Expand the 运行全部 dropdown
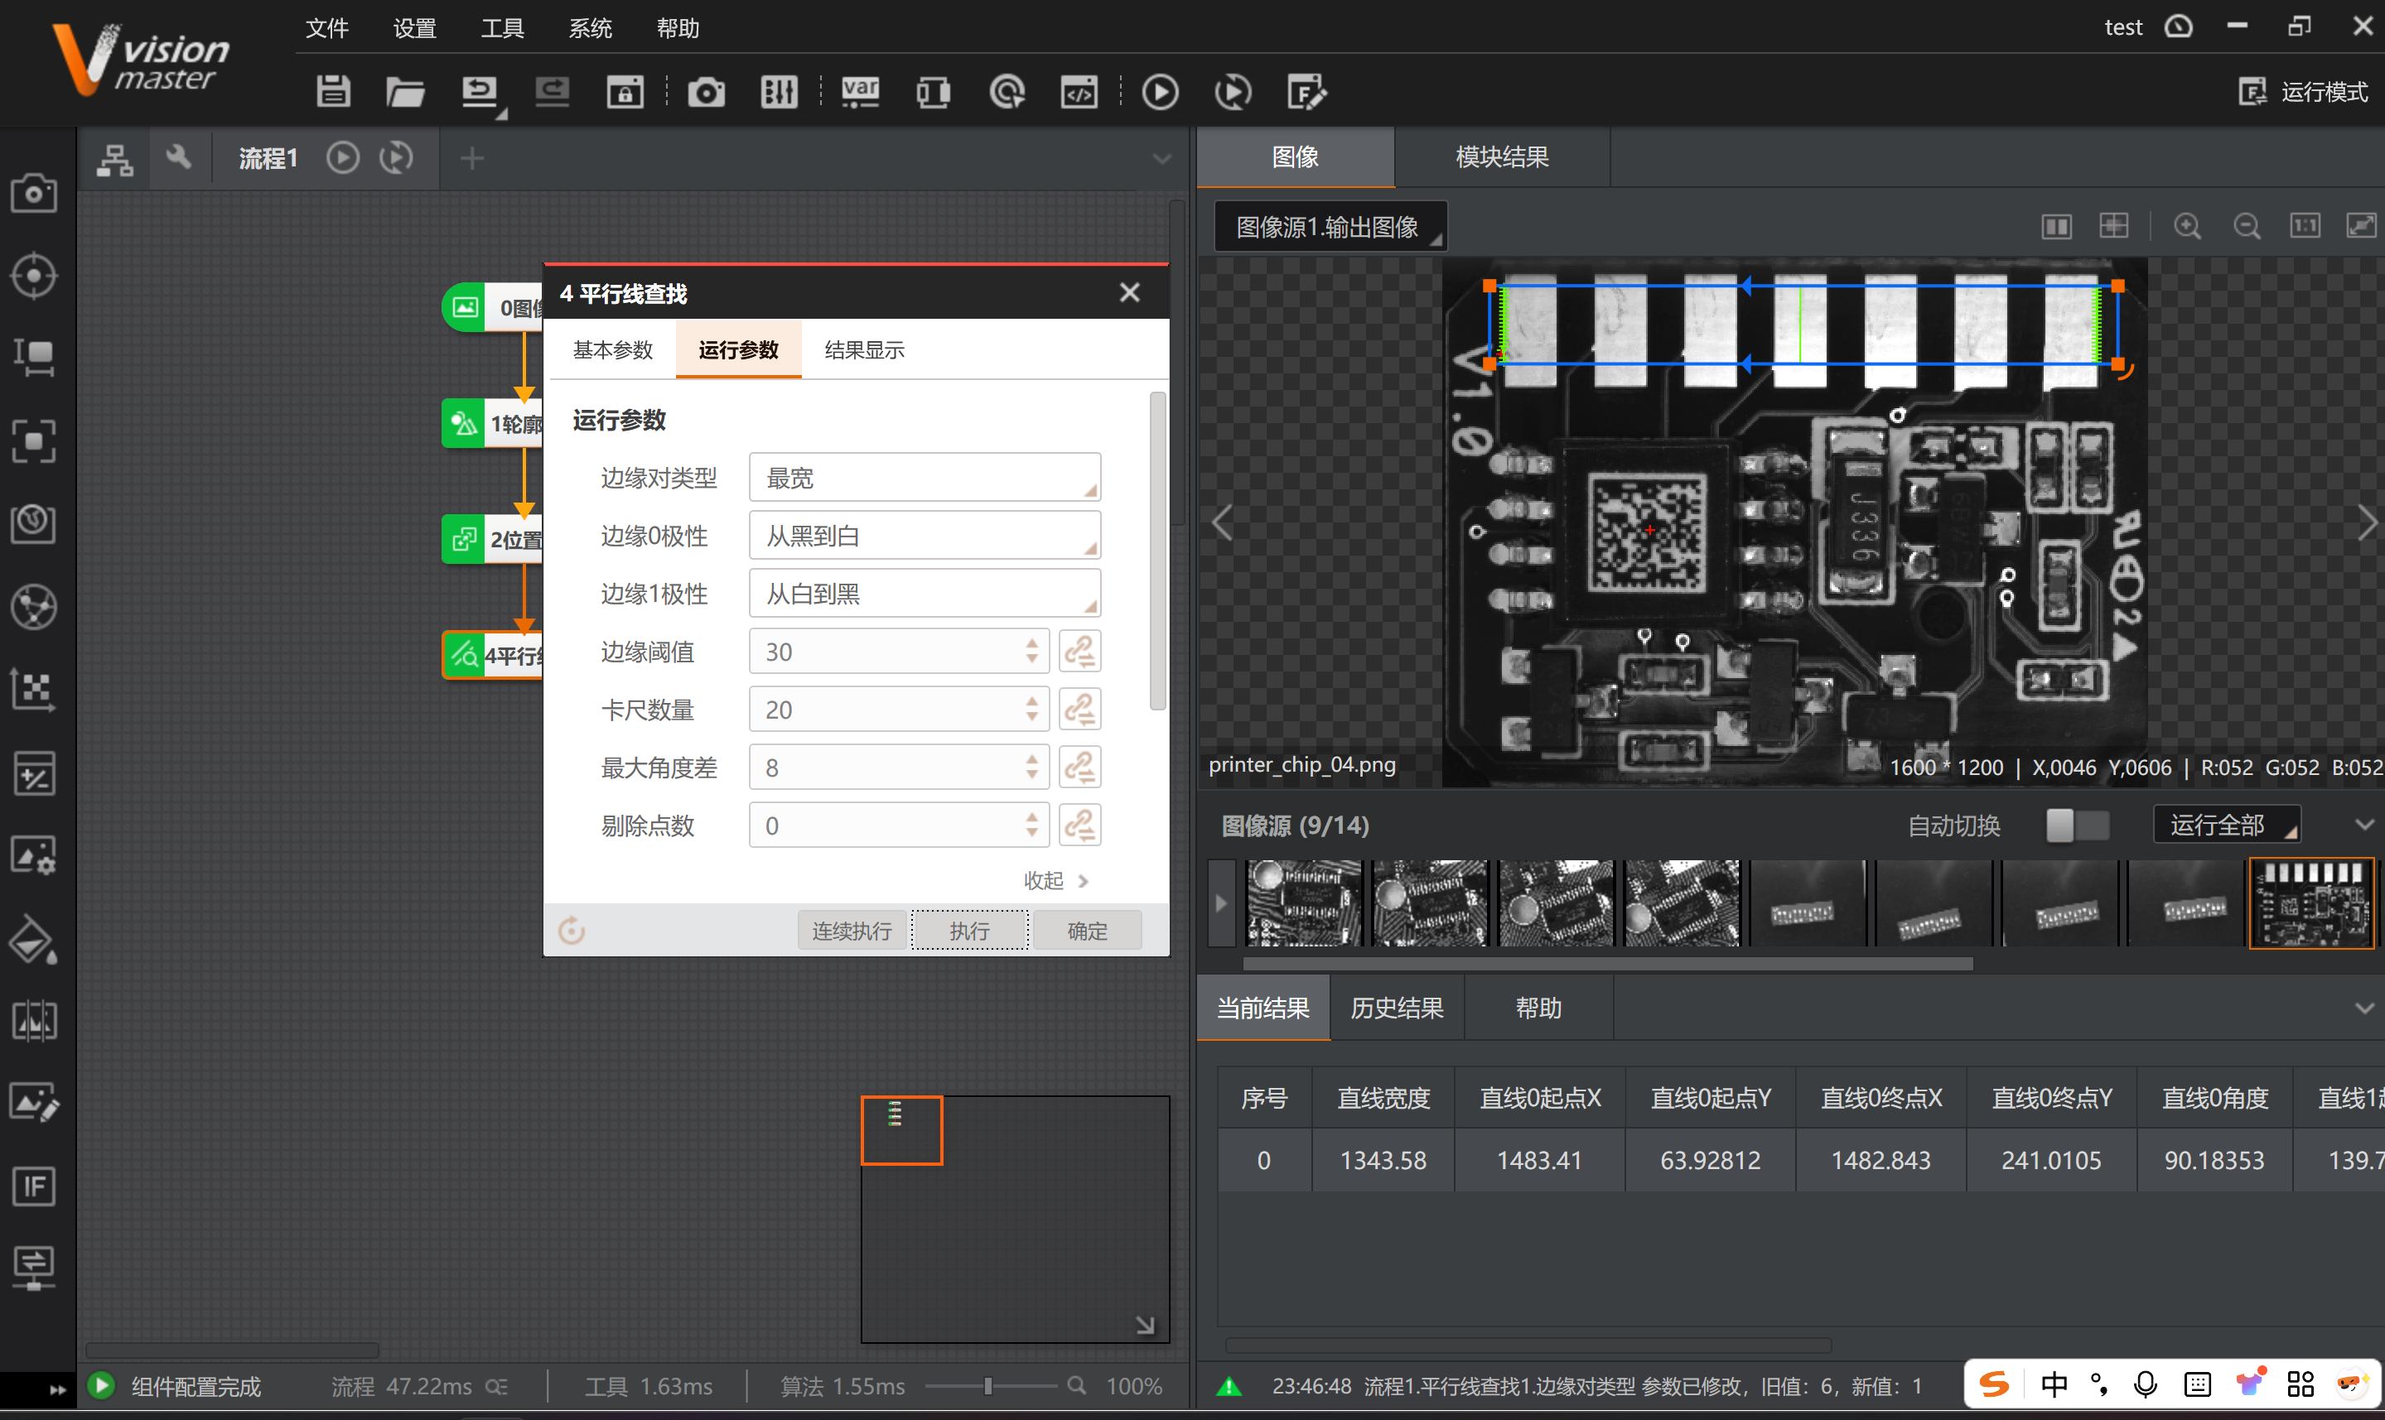 pyautogui.click(x=2227, y=825)
